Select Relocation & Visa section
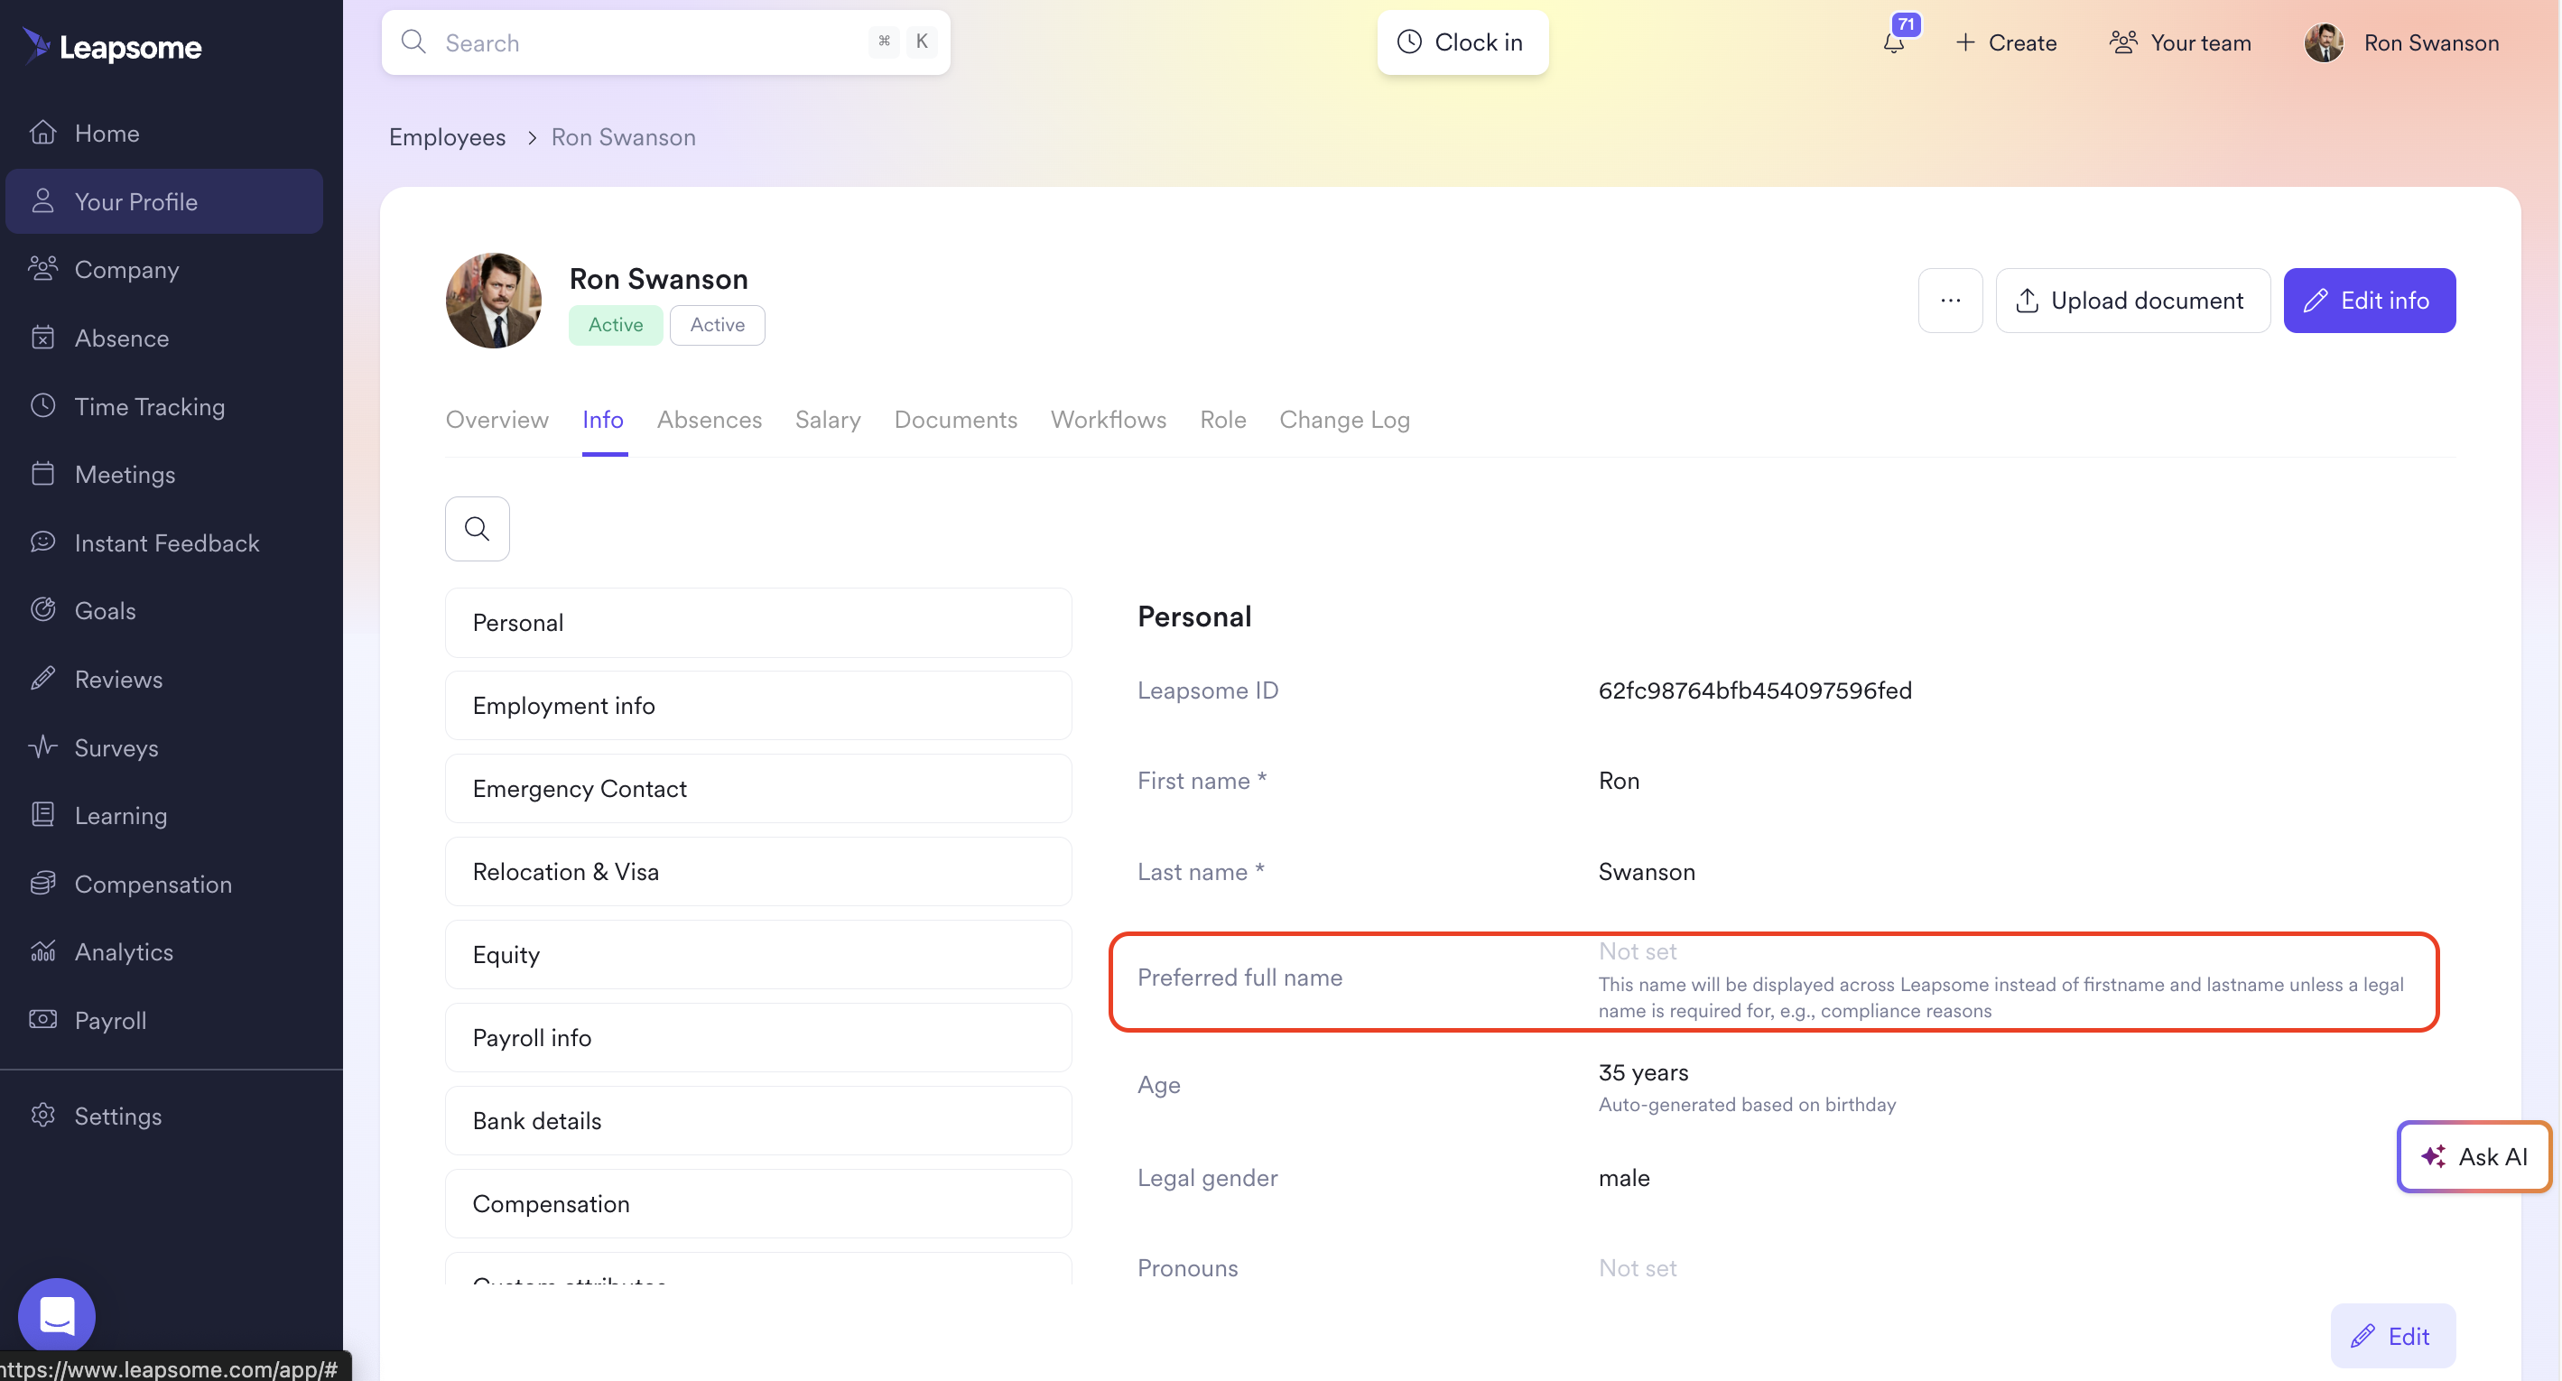2562x1381 pixels. (x=758, y=871)
